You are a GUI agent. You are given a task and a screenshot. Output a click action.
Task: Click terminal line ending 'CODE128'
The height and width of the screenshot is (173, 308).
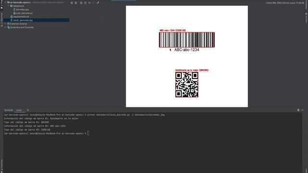(27, 130)
